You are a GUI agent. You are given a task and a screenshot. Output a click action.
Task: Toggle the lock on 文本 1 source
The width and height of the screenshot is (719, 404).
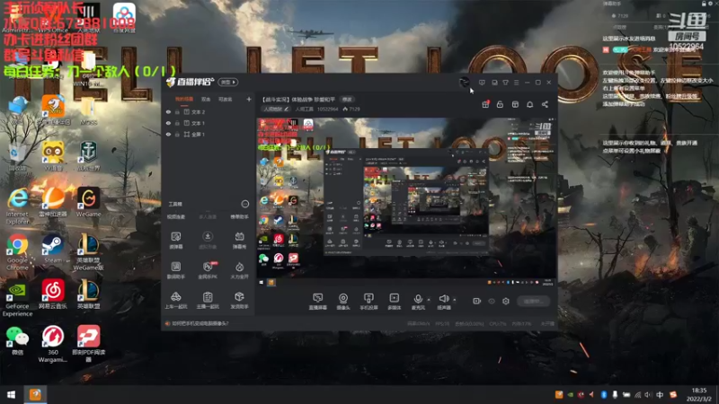point(177,123)
